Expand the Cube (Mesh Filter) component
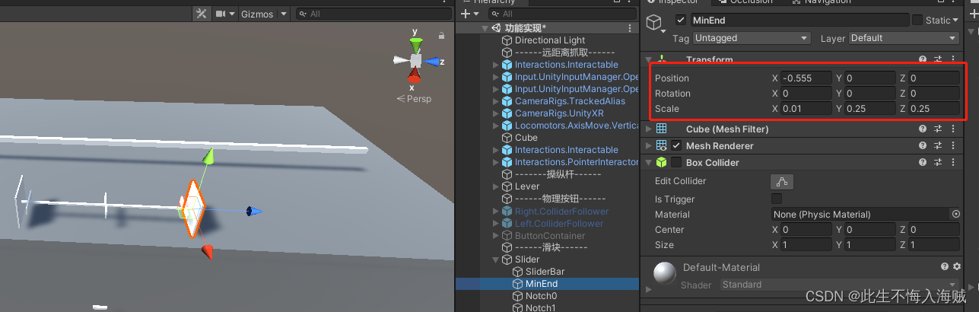The height and width of the screenshot is (312, 979). [648, 129]
